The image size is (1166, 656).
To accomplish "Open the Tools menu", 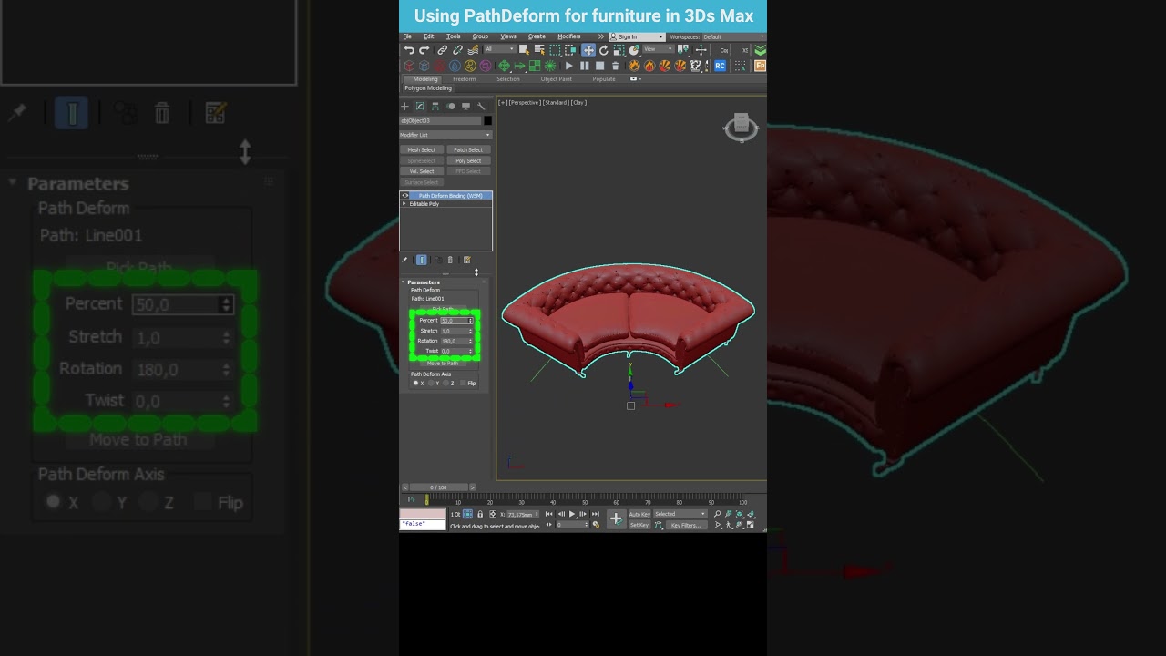I will point(453,36).
